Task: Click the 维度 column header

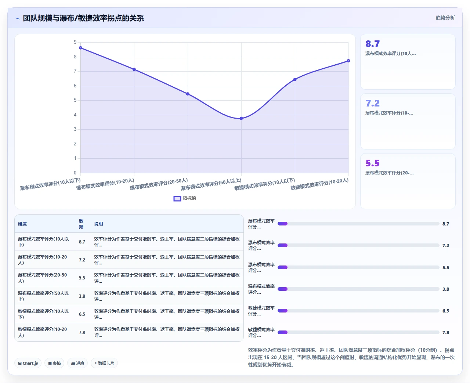Action: click(x=22, y=224)
